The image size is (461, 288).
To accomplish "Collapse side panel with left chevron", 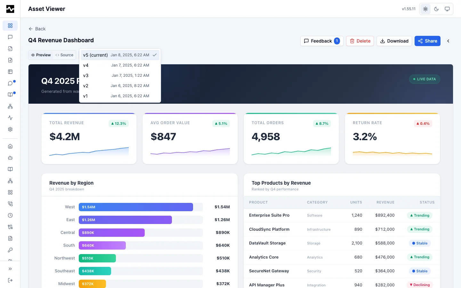I will point(448,41).
